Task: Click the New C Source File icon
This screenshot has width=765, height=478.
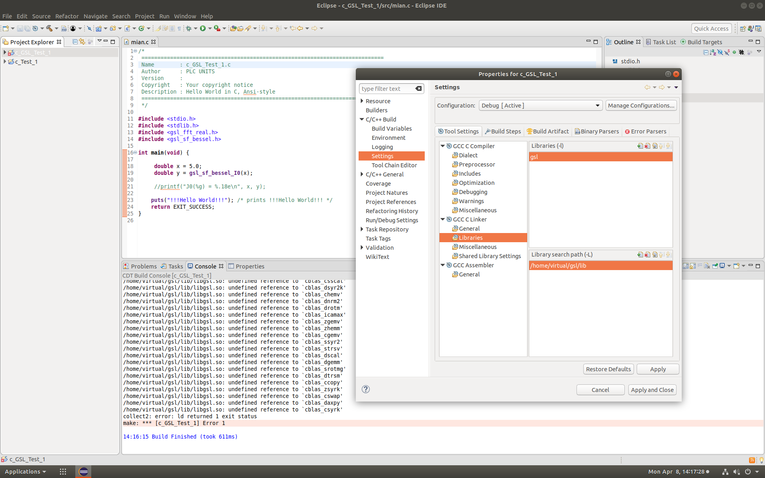Action: [127, 28]
